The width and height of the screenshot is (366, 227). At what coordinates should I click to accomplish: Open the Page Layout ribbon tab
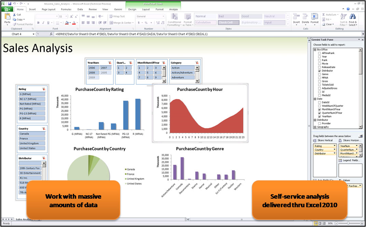(49, 9)
